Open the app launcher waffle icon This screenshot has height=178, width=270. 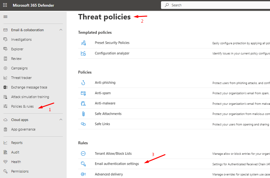pos(5,5)
